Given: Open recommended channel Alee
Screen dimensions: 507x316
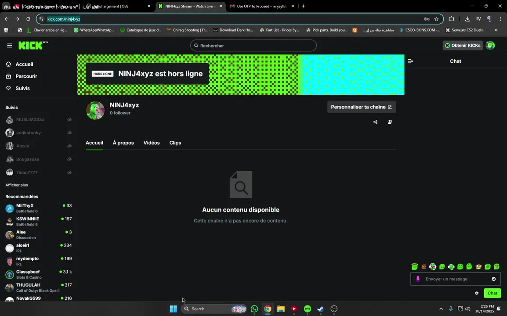Looking at the screenshot, I should tap(39, 235).
